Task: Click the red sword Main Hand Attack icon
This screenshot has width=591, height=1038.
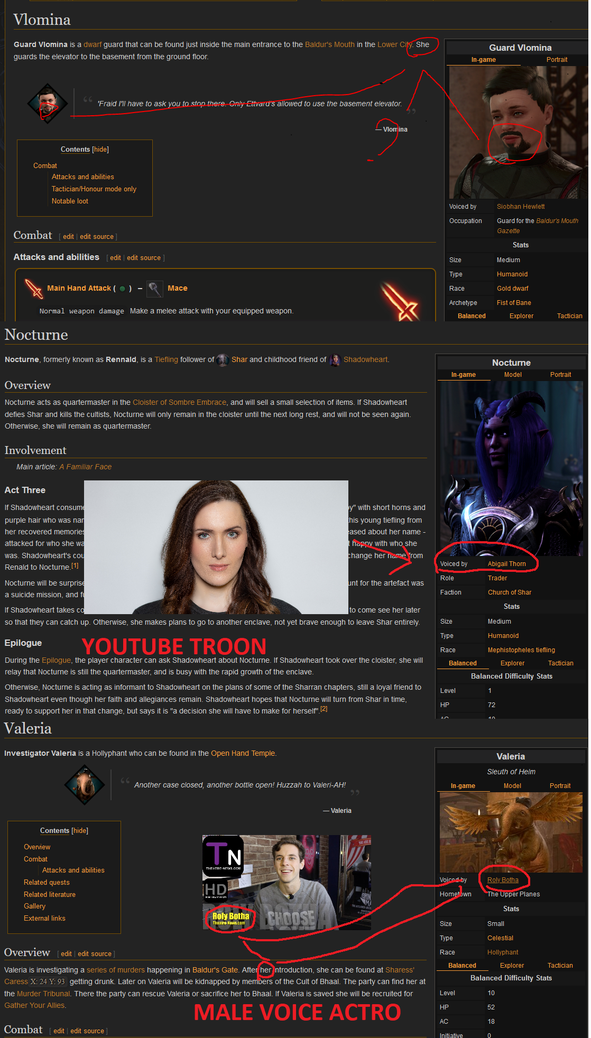Action: (x=34, y=289)
